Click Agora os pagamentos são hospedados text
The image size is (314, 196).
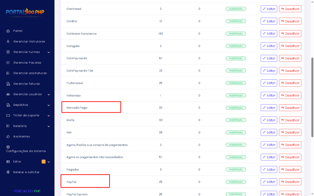[x=95, y=157]
